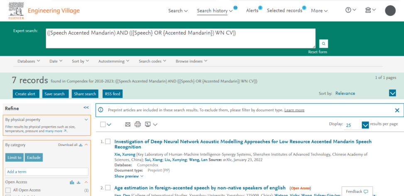
Task: Open the Search codes dropdown
Action: [152, 61]
